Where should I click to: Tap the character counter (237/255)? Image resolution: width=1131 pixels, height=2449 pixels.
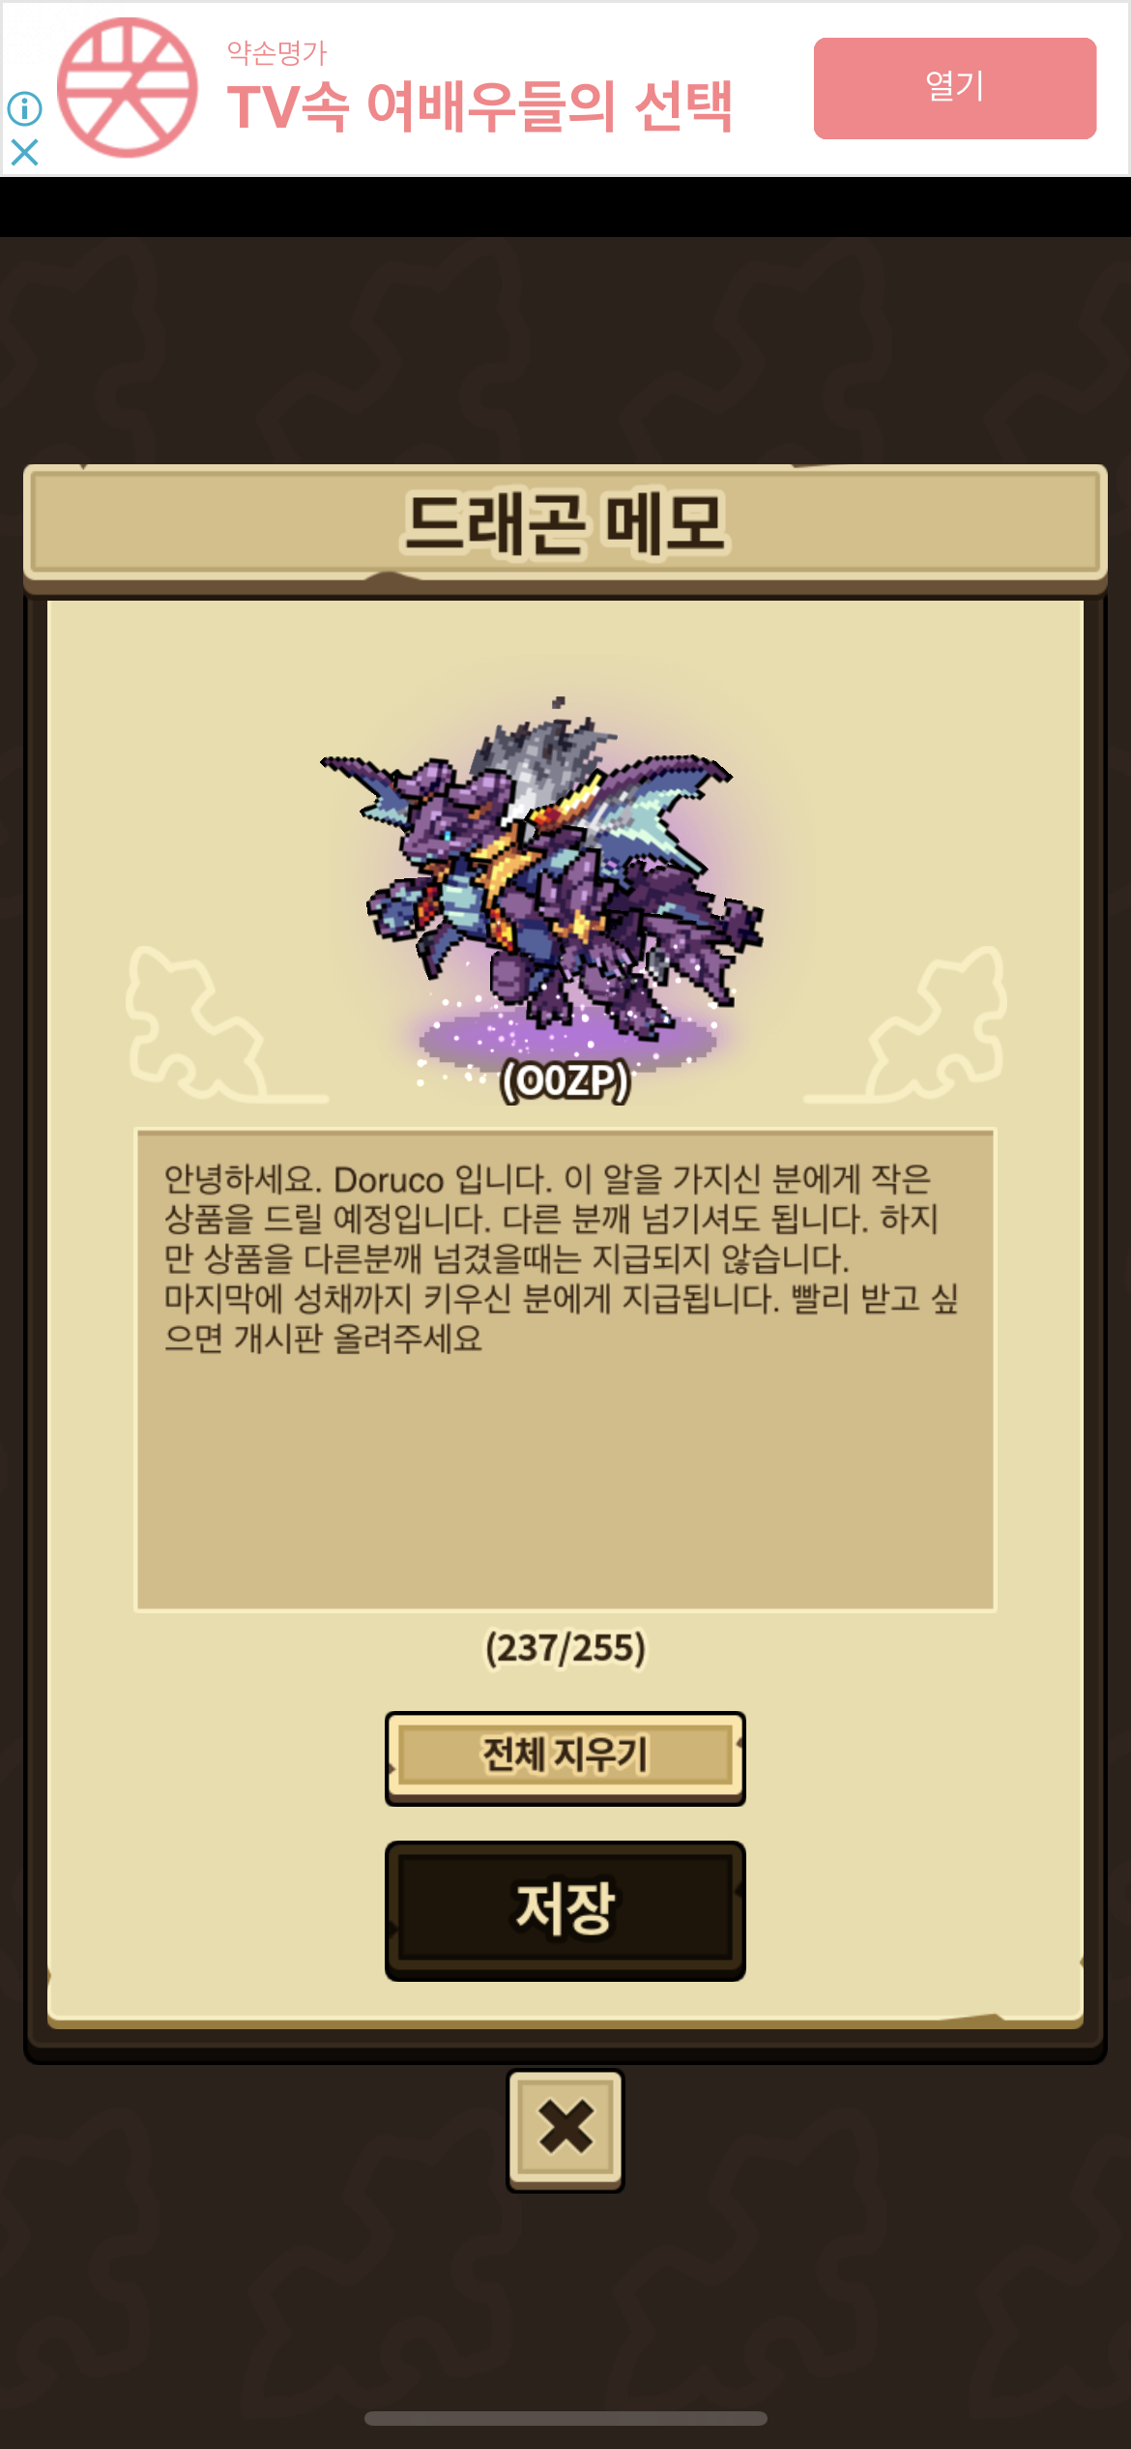pyautogui.click(x=565, y=1648)
